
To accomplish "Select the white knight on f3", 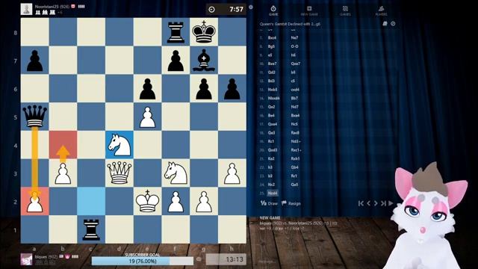I will [176, 173].
